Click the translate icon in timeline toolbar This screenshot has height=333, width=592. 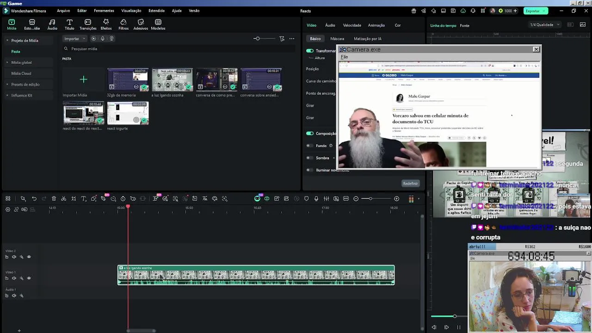click(205, 199)
